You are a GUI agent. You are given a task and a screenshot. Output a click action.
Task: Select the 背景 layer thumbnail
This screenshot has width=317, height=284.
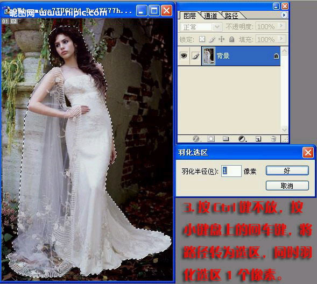pyautogui.click(x=208, y=56)
